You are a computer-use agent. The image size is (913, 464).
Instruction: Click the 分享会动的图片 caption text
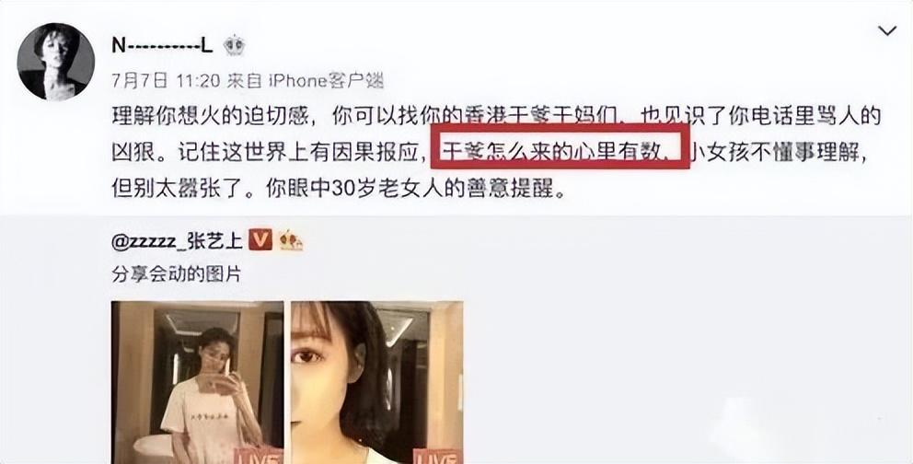(x=177, y=273)
